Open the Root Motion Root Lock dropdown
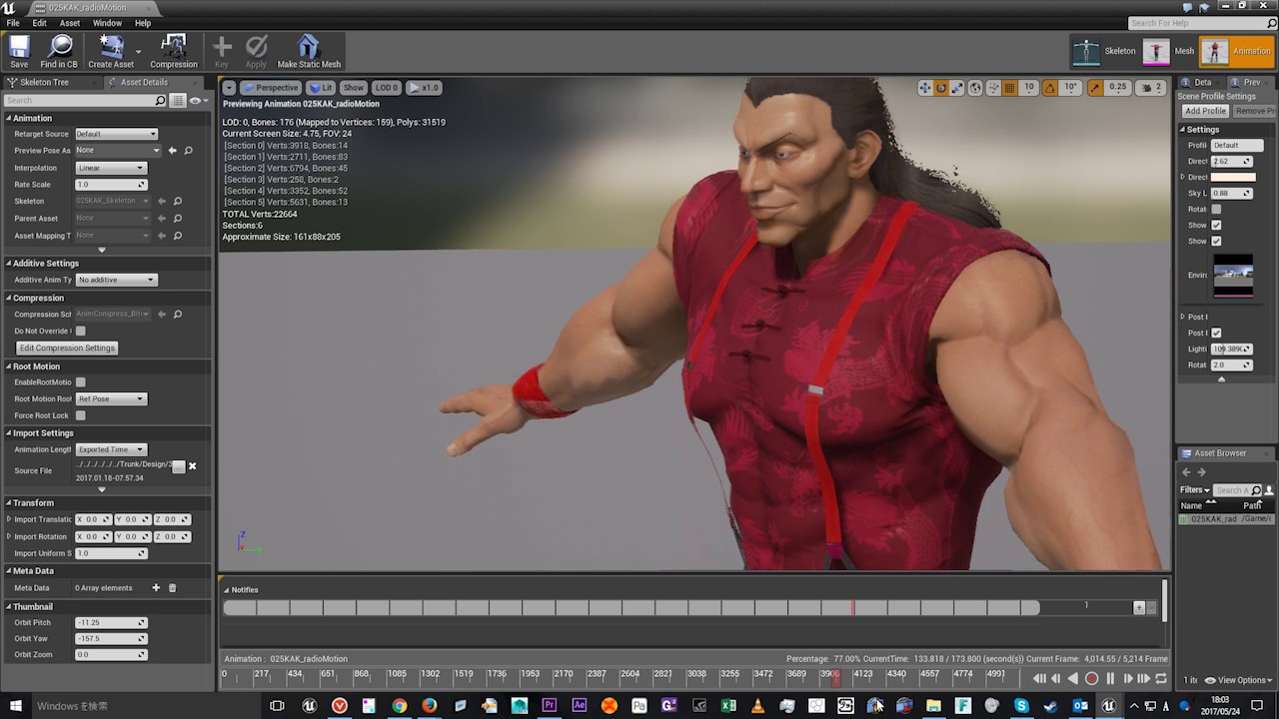This screenshot has height=719, width=1279. coord(111,398)
